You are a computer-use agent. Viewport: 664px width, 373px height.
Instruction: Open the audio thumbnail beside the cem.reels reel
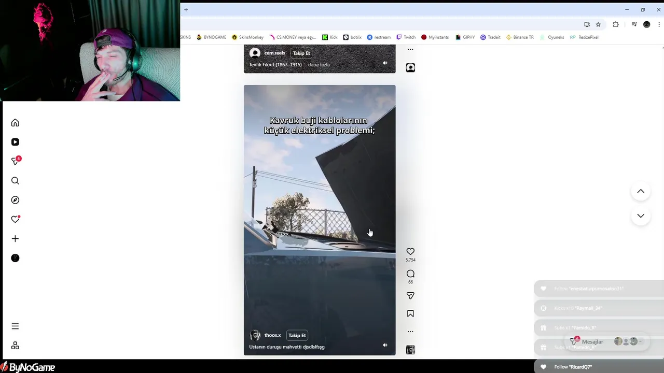(410, 67)
